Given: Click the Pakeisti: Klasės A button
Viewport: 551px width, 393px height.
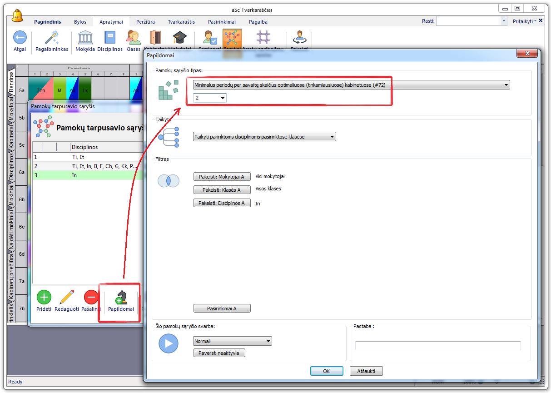Looking at the screenshot, I should 222,190.
